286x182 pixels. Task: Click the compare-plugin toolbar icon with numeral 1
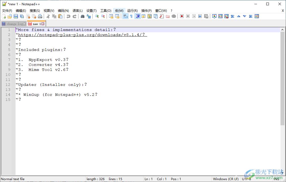[214, 16]
